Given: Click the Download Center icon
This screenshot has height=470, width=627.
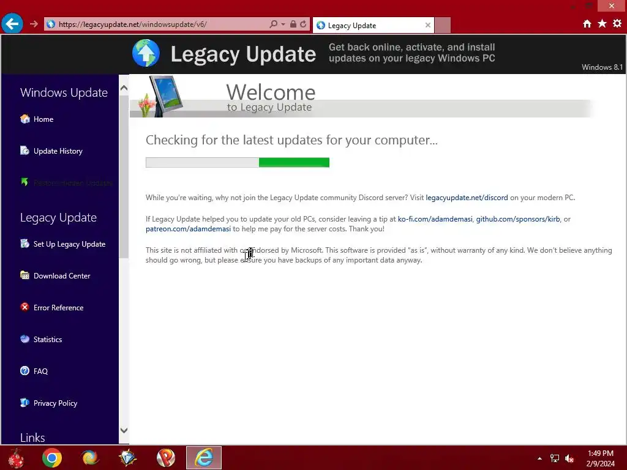Looking at the screenshot, I should (24, 275).
